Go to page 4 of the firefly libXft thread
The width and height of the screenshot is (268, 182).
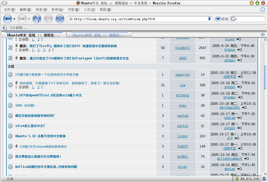click(49, 50)
